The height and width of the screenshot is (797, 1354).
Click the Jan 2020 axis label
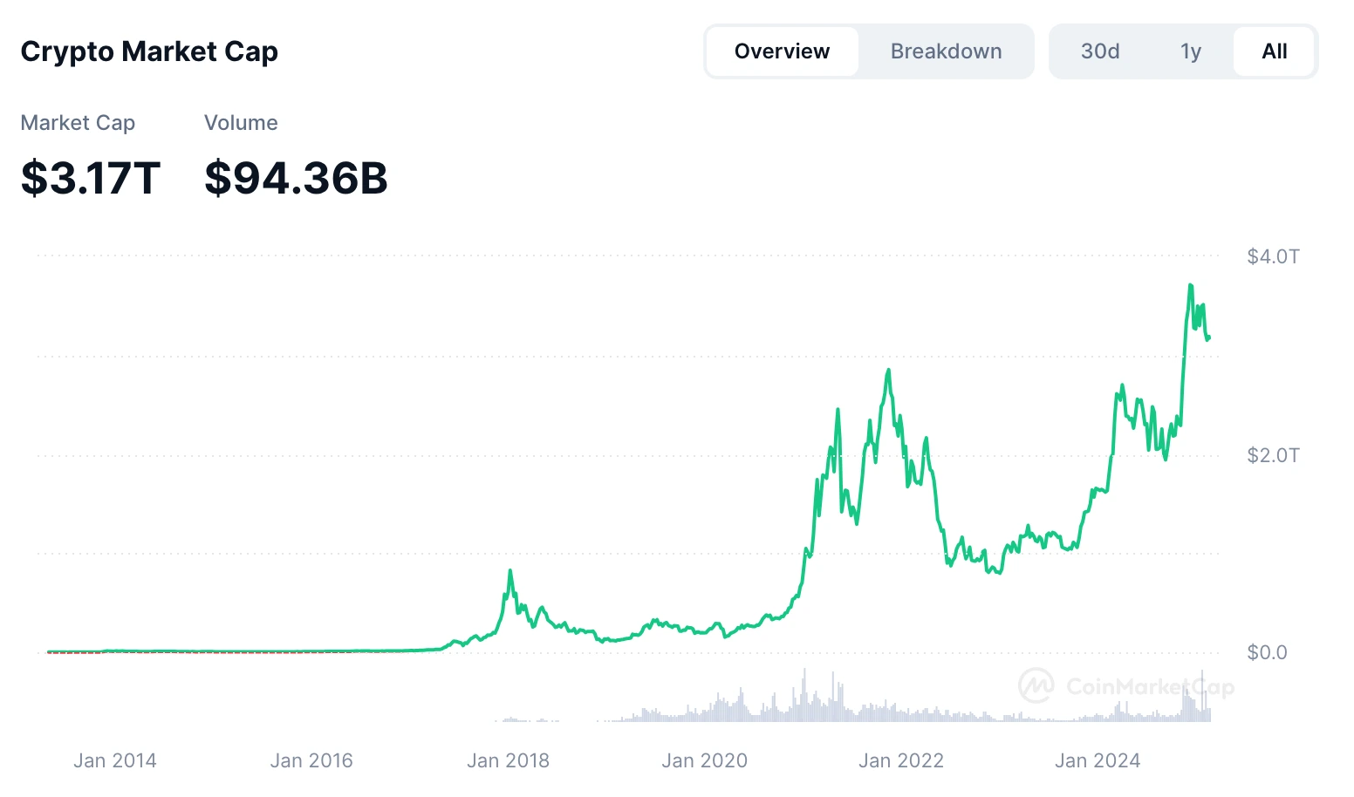coord(704,760)
